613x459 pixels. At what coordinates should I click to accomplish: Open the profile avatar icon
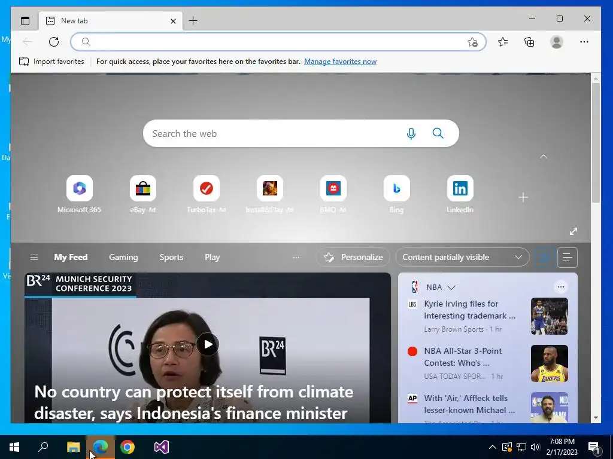(556, 42)
